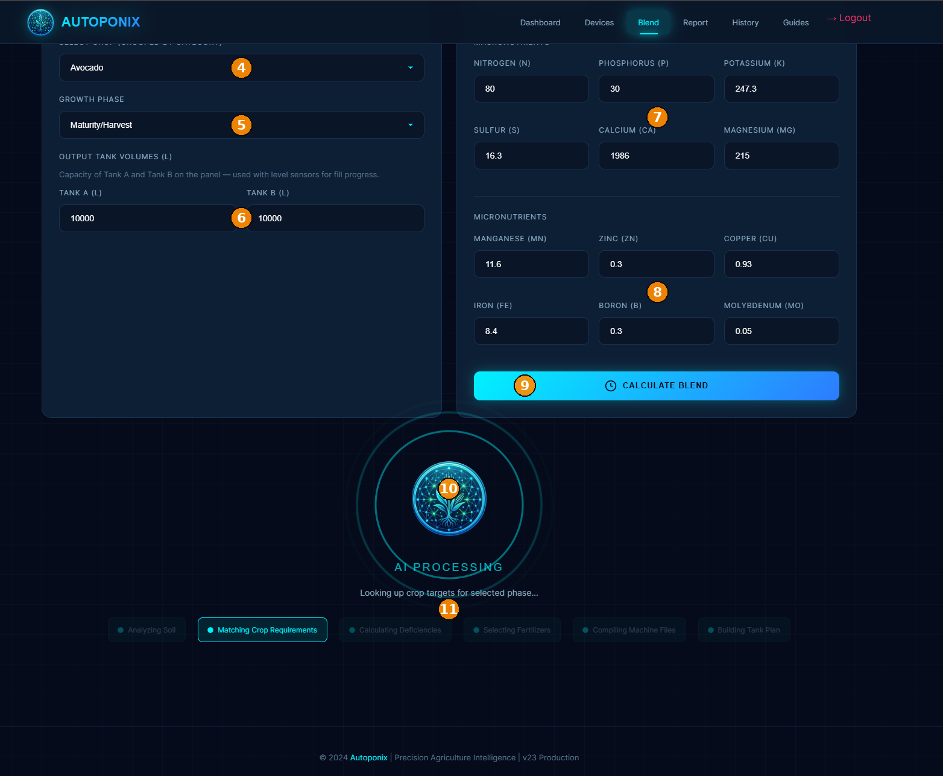Screen dimensions: 943x776
Task: Click the Potassium (K) input field
Action: (781, 89)
